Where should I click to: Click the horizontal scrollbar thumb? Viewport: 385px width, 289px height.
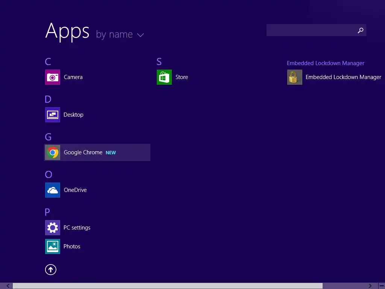pos(168,286)
